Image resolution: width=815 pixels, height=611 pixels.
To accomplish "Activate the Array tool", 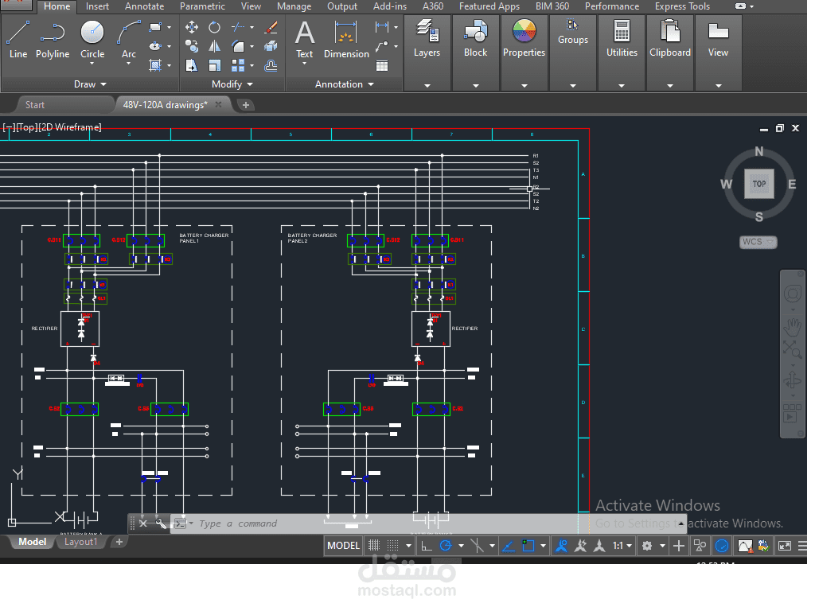I will click(238, 65).
